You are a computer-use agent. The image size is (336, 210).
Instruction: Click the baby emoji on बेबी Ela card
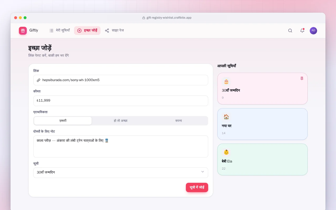click(226, 152)
